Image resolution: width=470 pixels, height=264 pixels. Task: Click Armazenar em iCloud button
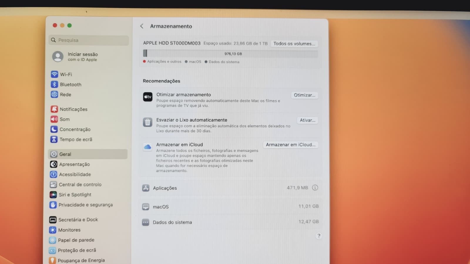click(x=291, y=145)
